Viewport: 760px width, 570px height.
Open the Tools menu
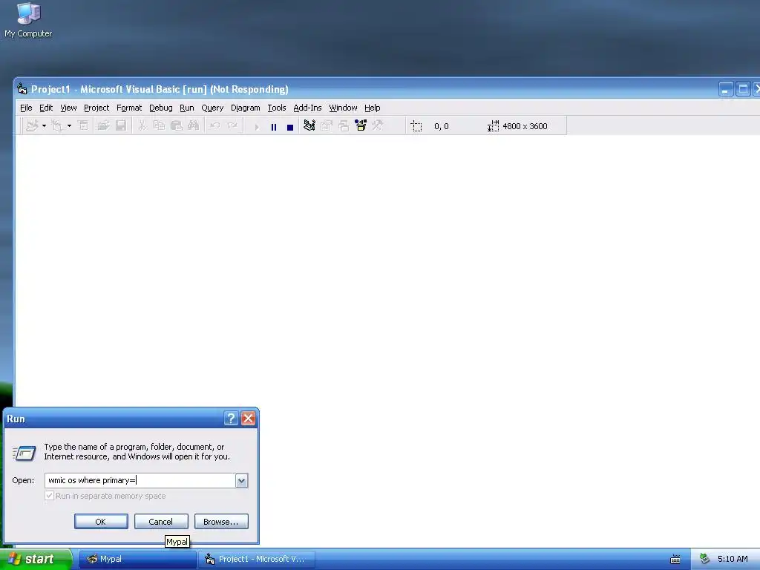pos(277,108)
